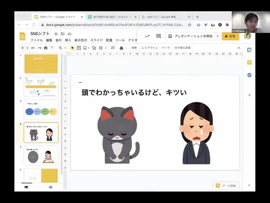
Task: Collapse the toolbar with chevron
Action: coord(238,48)
